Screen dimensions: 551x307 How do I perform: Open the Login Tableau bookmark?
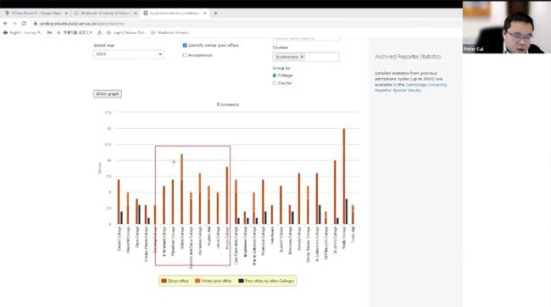point(126,32)
